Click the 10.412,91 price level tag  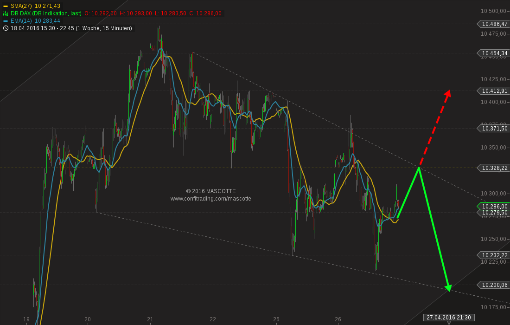[x=493, y=91]
